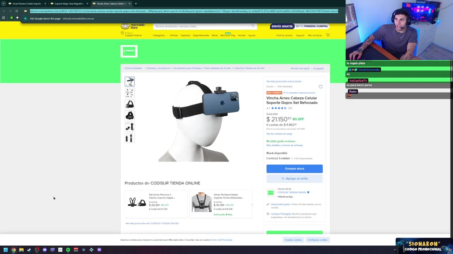
Task: Add product to favorites with heart icon
Action: (321, 87)
